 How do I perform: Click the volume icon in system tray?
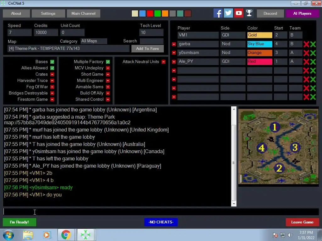click(290, 235)
